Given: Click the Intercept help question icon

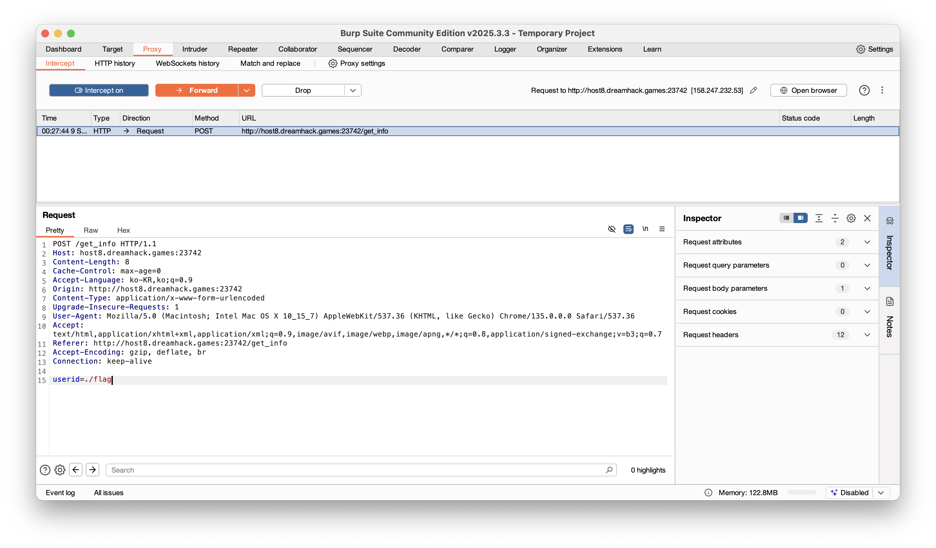Looking at the screenshot, I should point(864,90).
